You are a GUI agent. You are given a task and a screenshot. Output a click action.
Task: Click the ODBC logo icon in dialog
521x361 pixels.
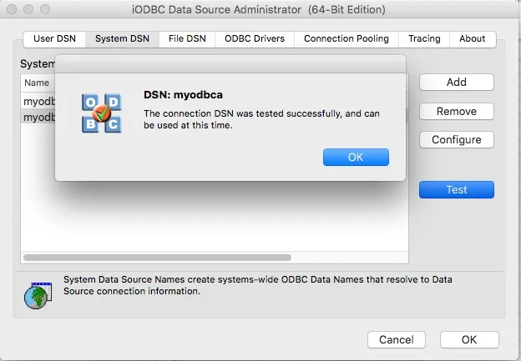(x=101, y=113)
